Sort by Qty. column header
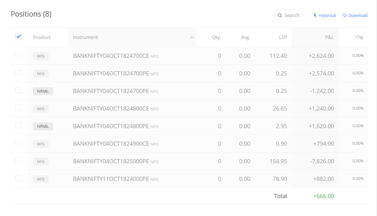 (216, 37)
